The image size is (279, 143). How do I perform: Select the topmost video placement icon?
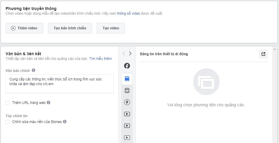pyautogui.click(x=127, y=114)
